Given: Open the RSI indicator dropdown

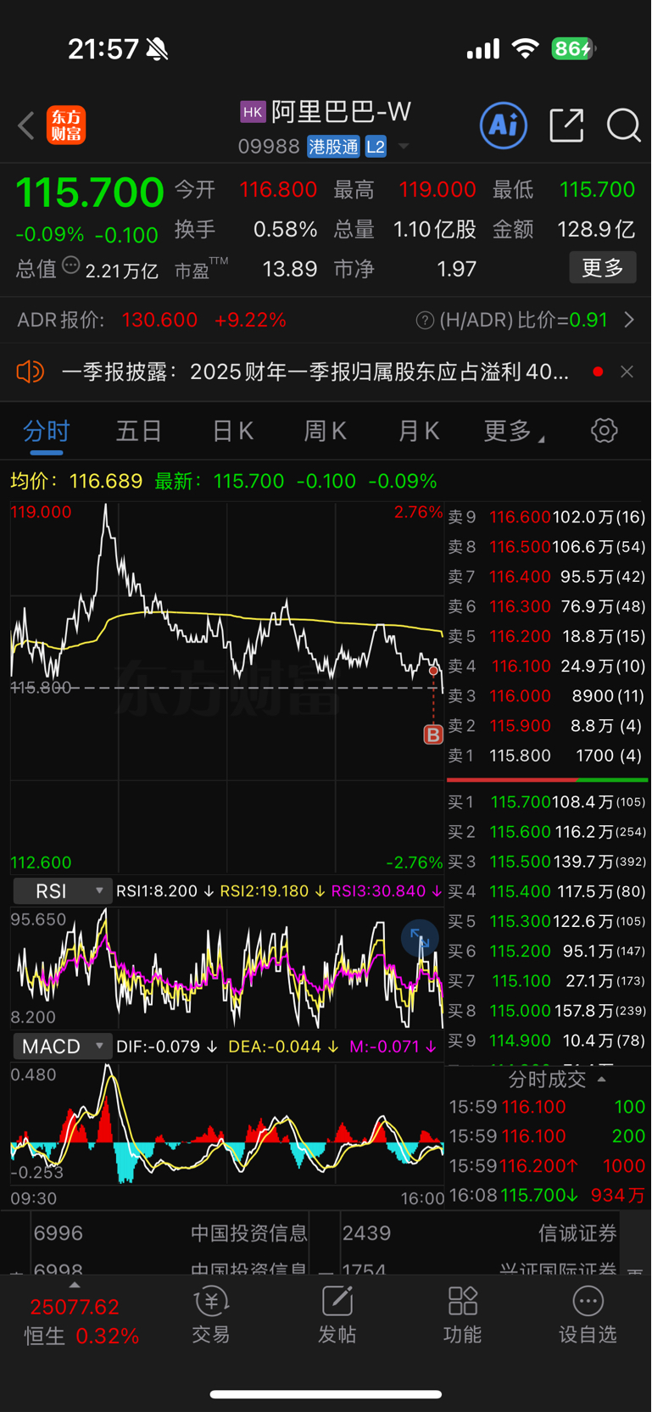Looking at the screenshot, I should pos(61,891).
